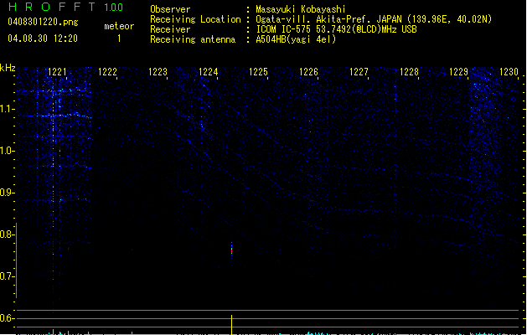Click the 1224 time axis marker
Viewport: 527px width, 335px height.
[x=209, y=72]
